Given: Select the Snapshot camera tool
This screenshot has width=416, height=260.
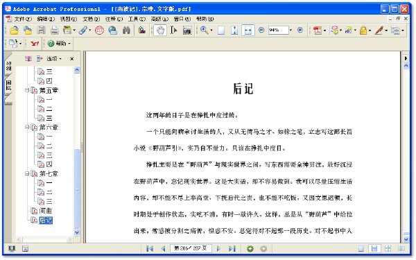Looking at the screenshot, I should pos(187,31).
